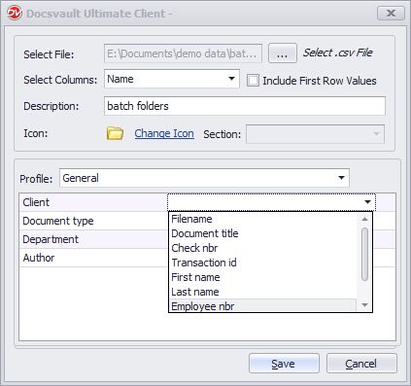
Task: Click the Save button
Action: (284, 364)
